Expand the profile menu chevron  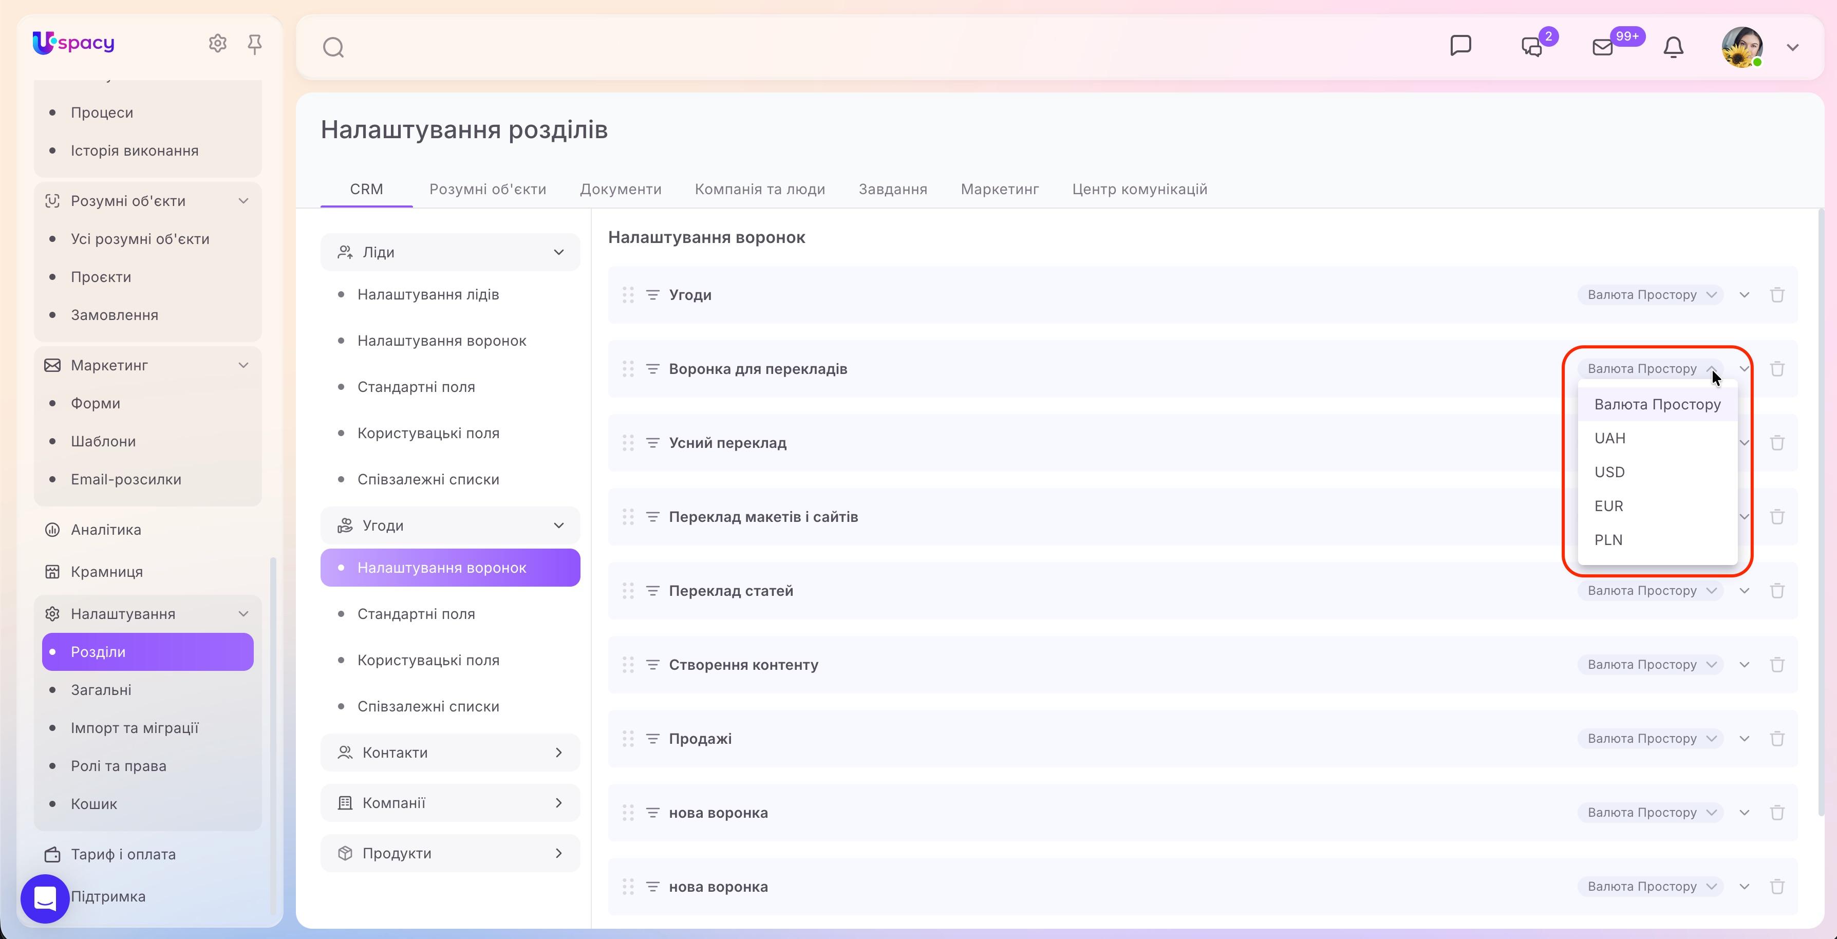click(x=1792, y=48)
